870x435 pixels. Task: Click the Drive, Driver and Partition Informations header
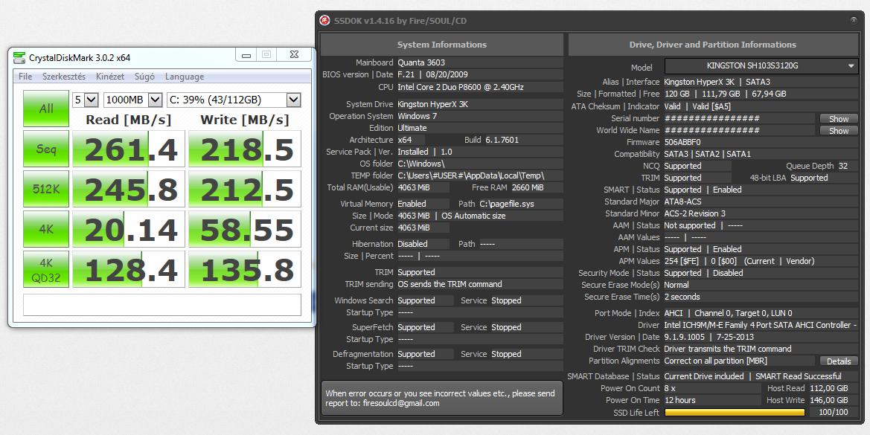[712, 45]
